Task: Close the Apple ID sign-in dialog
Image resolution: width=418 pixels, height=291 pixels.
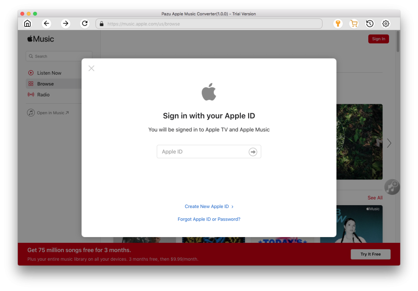Action: click(91, 68)
